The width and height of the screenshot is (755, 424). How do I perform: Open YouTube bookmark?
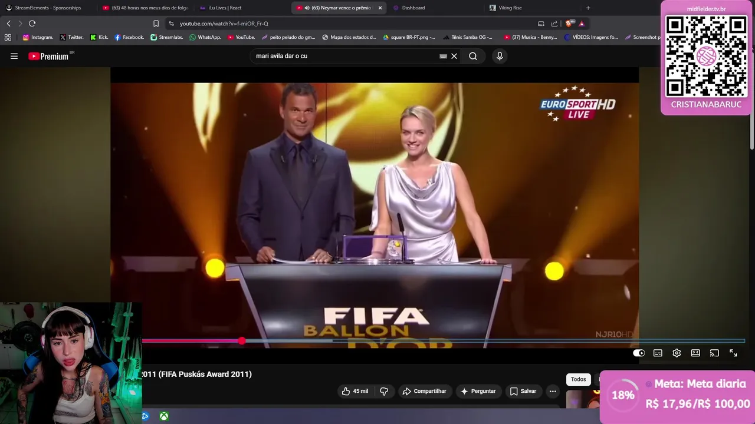[241, 37]
